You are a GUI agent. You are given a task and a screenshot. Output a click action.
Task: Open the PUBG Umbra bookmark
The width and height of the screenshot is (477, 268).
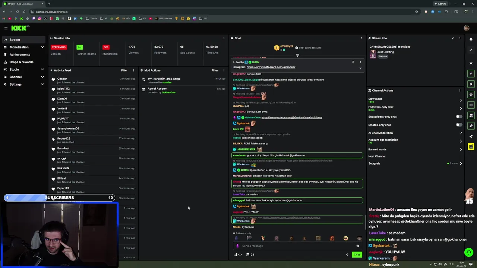(x=163, y=19)
